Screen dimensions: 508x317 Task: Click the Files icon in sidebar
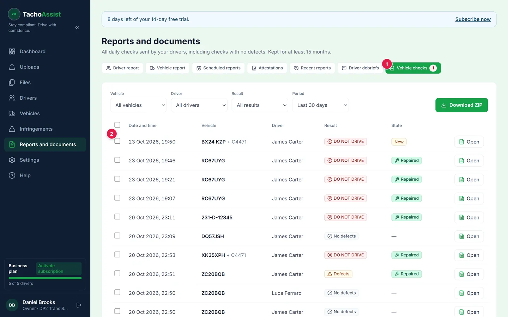pyautogui.click(x=12, y=82)
